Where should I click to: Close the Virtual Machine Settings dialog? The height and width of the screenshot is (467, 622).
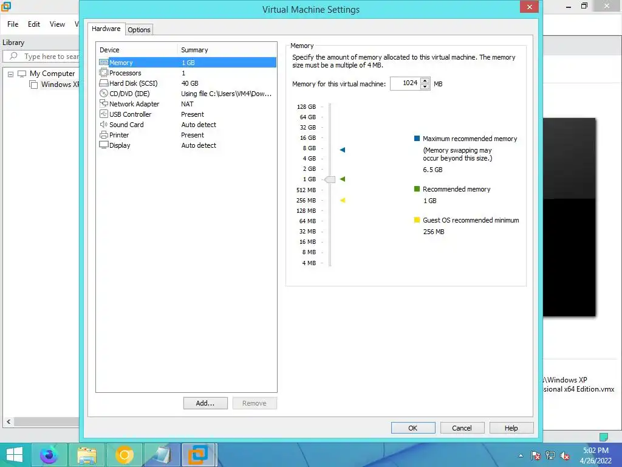point(529,7)
